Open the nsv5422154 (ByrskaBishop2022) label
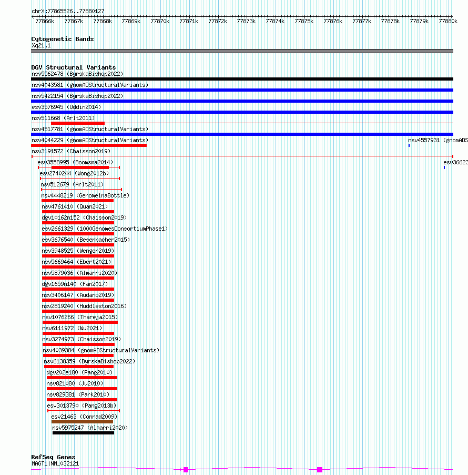 tap(77, 96)
